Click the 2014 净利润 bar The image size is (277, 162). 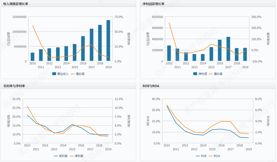point(203,58)
